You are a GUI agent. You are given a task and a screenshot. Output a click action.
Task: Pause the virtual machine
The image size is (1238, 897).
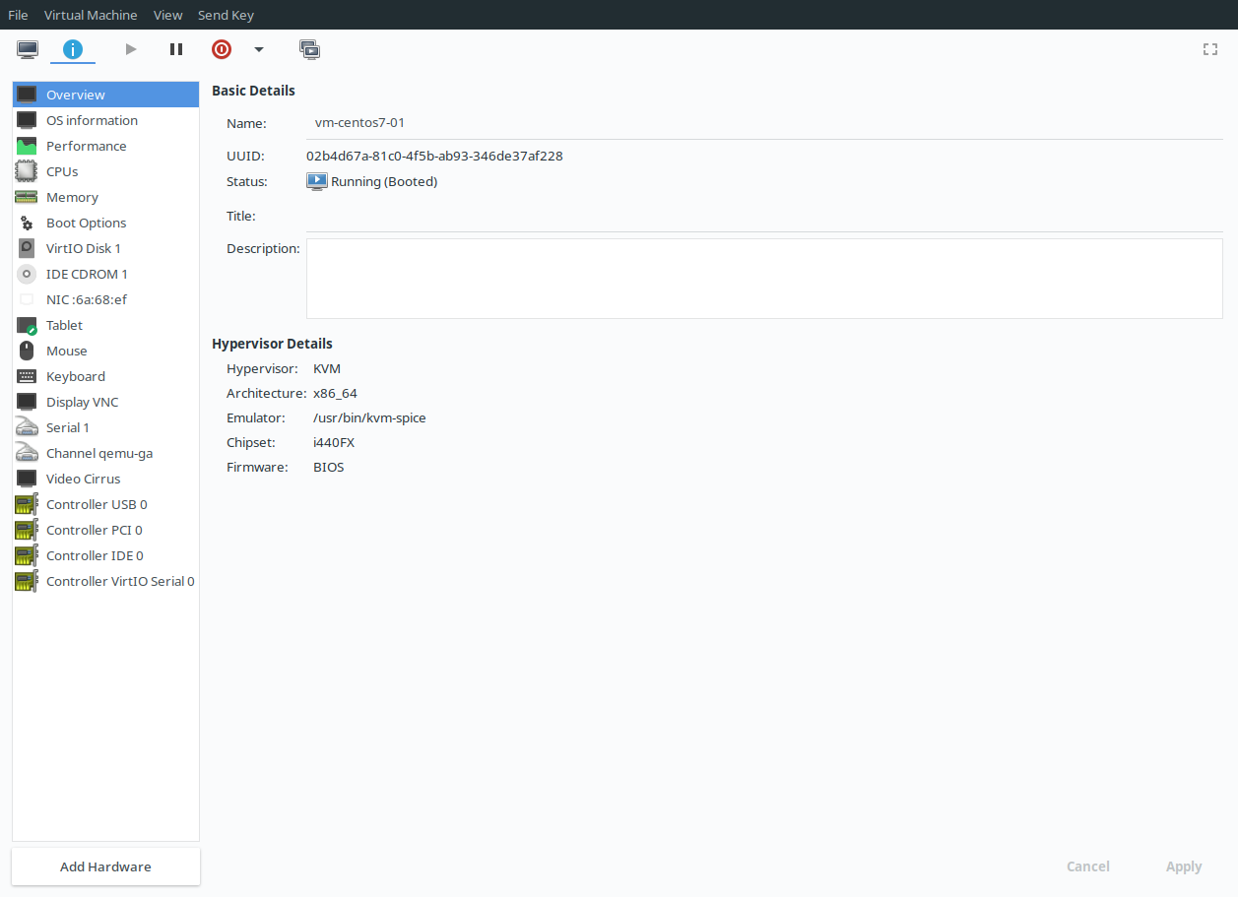176,49
